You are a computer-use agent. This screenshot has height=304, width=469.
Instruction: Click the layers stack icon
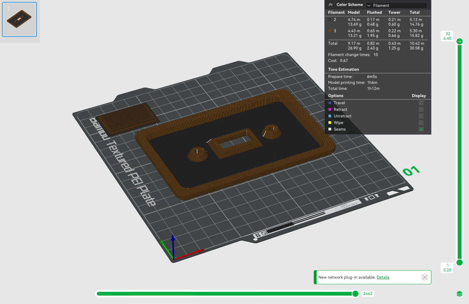[460, 294]
